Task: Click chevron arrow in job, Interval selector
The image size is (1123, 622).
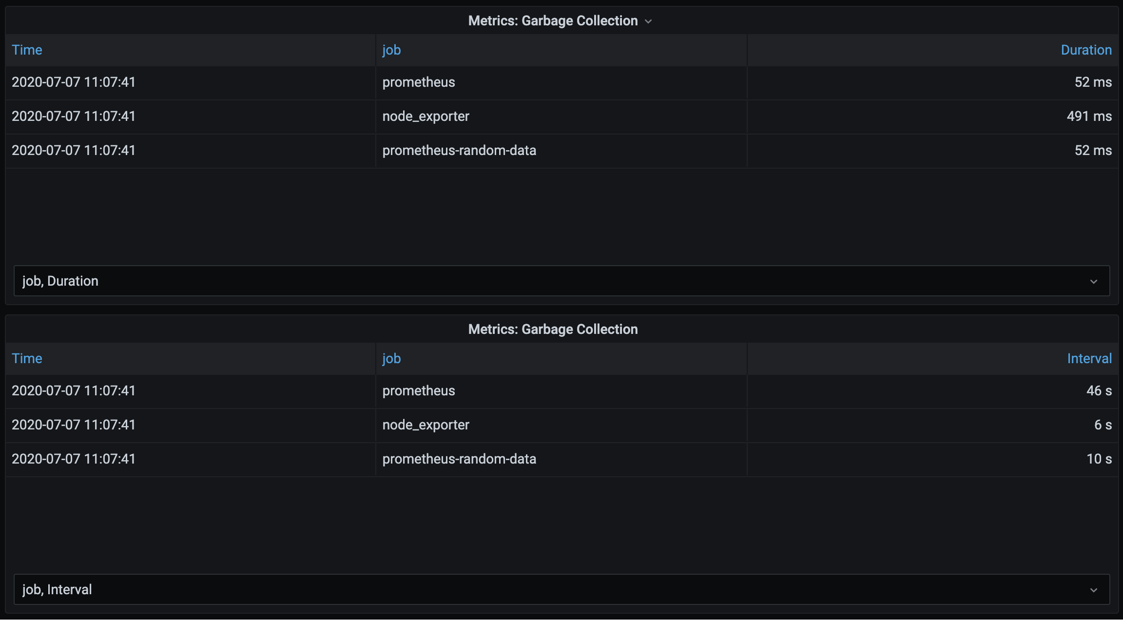Action: 1094,590
